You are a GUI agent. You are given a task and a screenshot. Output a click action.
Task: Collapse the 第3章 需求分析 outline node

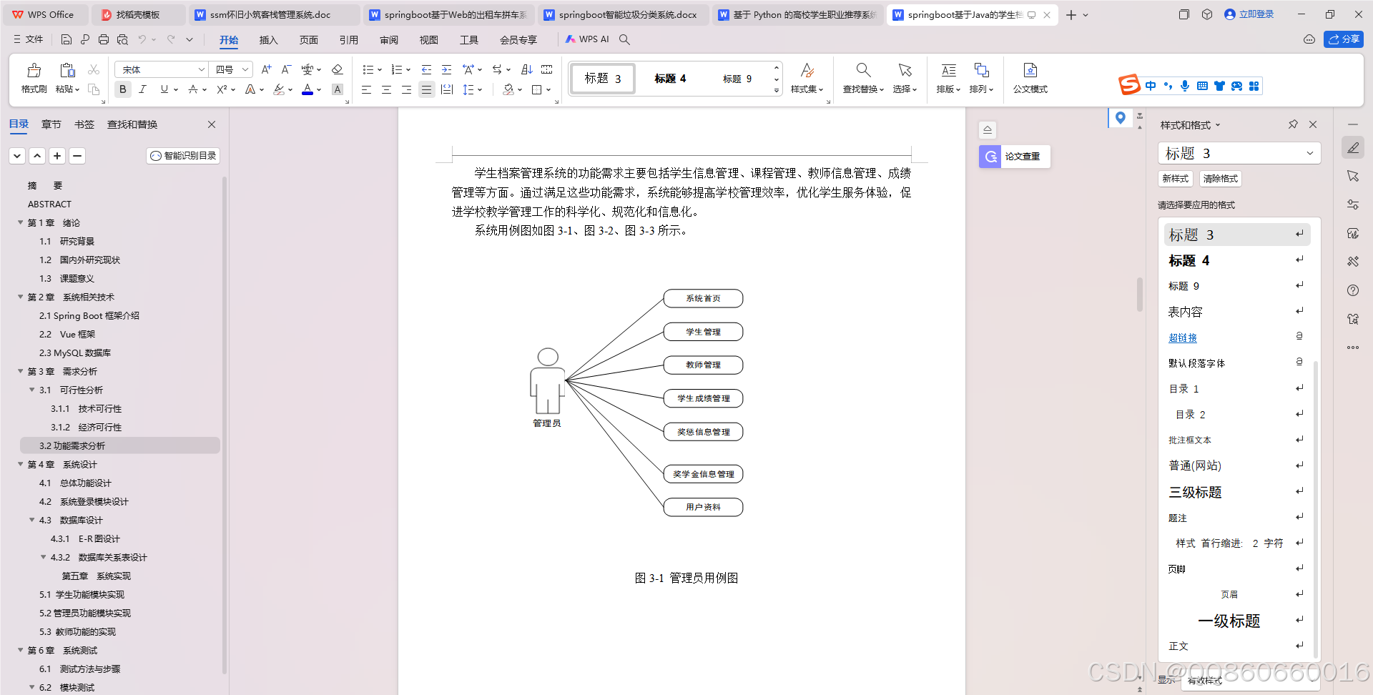[x=20, y=371]
